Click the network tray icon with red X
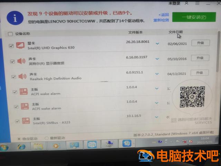The image size is (221, 166). (x=184, y=141)
